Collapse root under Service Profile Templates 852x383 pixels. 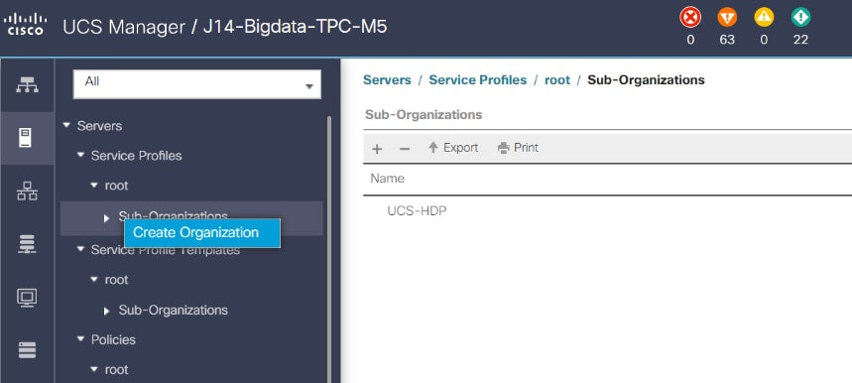click(94, 279)
